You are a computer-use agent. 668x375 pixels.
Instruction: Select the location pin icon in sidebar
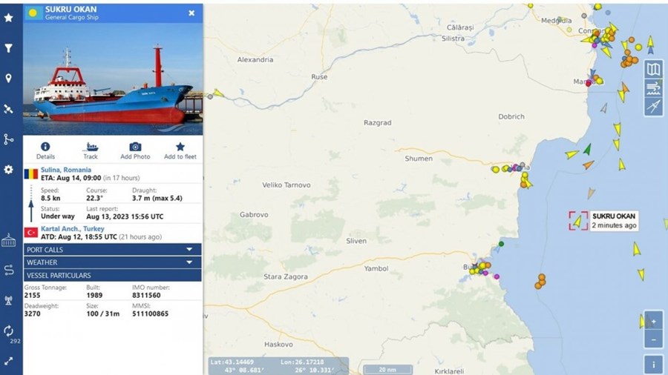coord(8,79)
